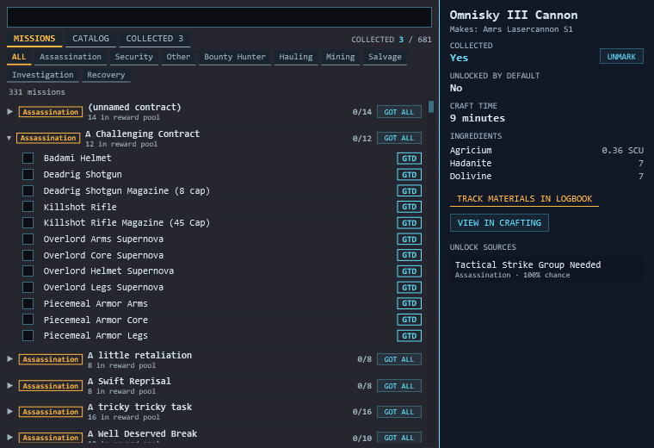Image resolution: width=654 pixels, height=448 pixels.
Task: Check Overlord Legs Supernova checkbox
Action: point(28,288)
